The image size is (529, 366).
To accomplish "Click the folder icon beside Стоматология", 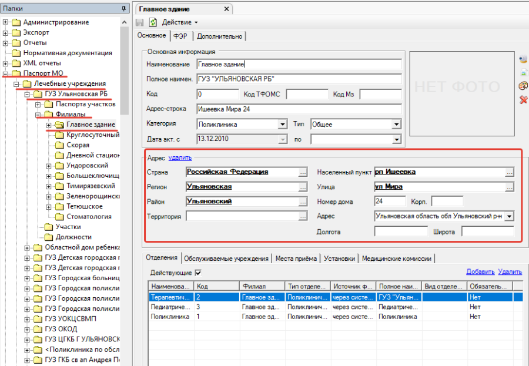I will click(59, 217).
